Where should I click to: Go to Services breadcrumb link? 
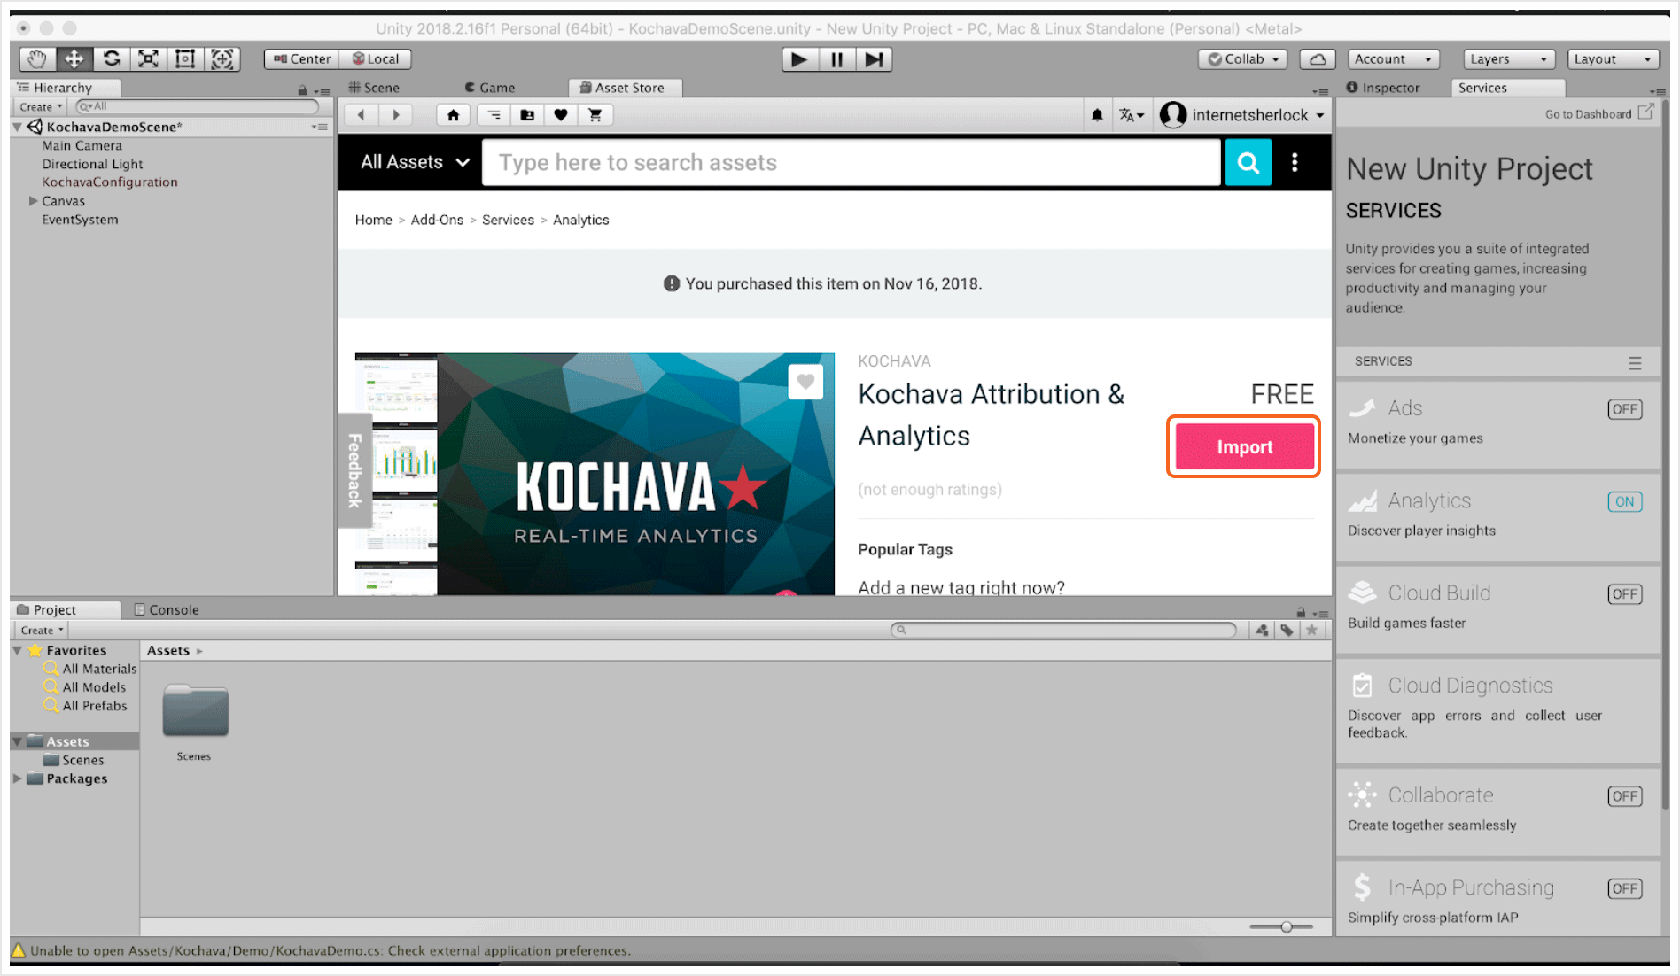click(x=508, y=220)
